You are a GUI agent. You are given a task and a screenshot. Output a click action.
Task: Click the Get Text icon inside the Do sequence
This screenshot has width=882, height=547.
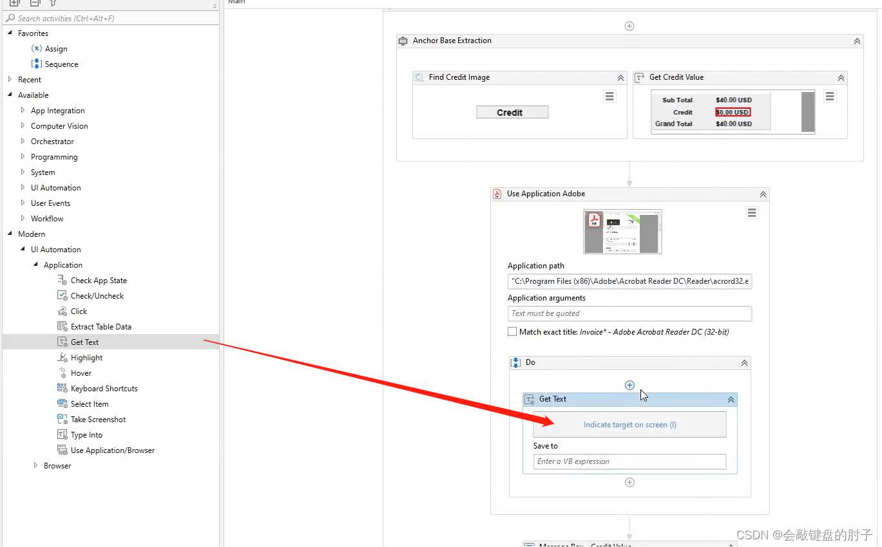530,399
